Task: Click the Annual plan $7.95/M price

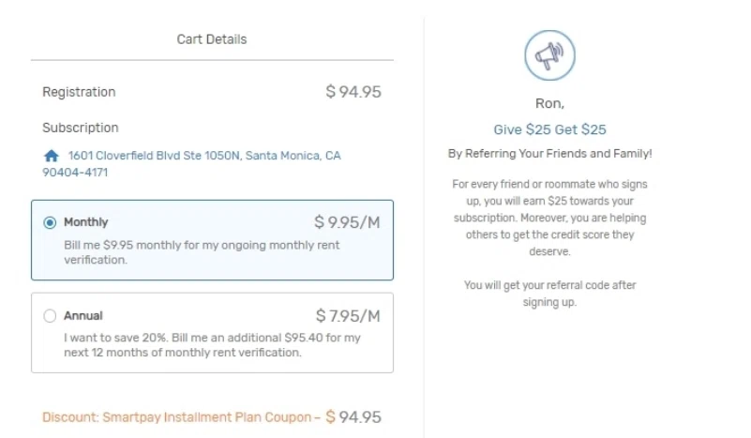Action: coord(348,316)
